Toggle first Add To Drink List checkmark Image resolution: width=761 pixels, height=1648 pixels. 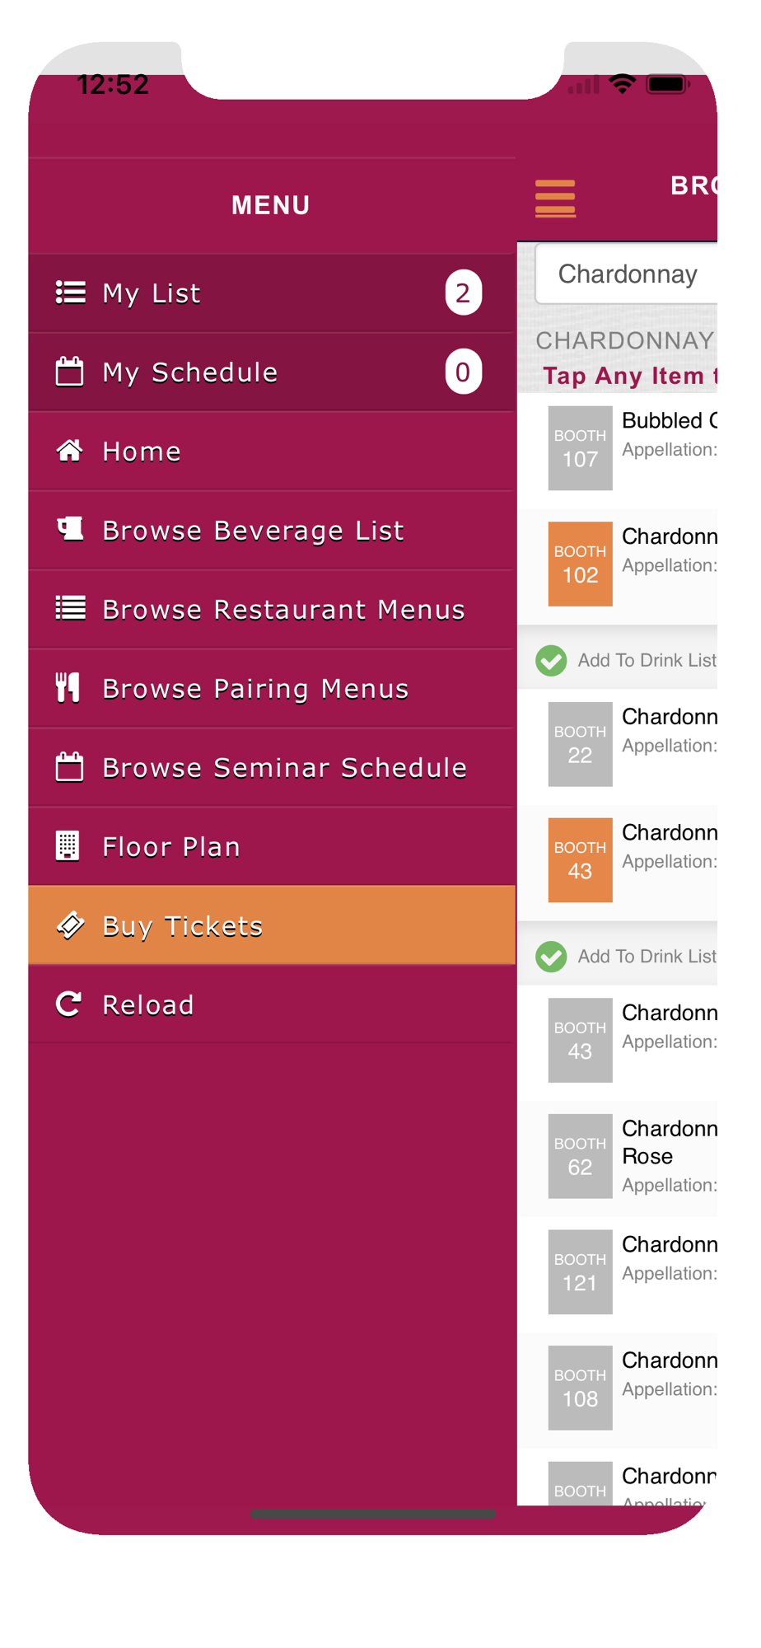tap(551, 660)
